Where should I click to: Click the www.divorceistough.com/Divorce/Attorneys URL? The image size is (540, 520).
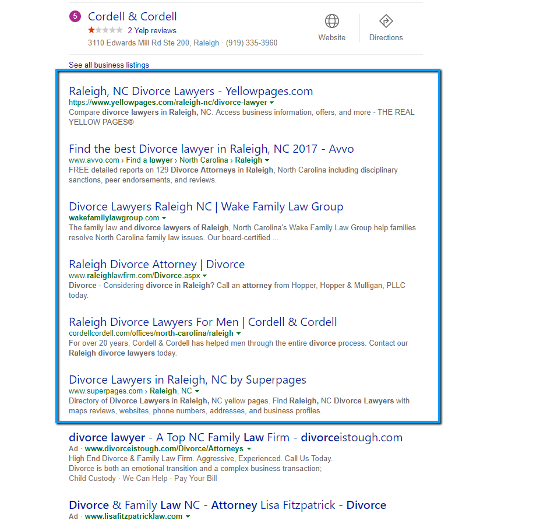(x=164, y=449)
